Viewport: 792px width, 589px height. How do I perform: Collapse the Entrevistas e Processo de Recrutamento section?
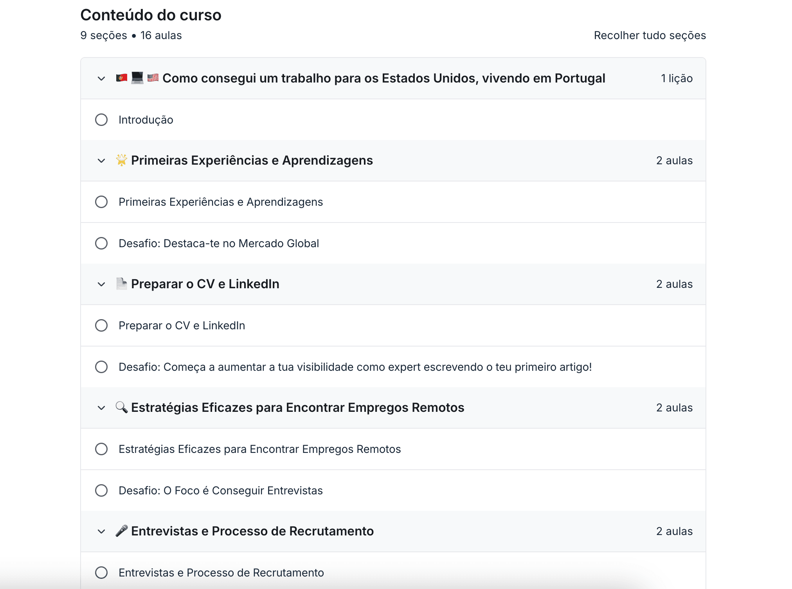click(101, 531)
